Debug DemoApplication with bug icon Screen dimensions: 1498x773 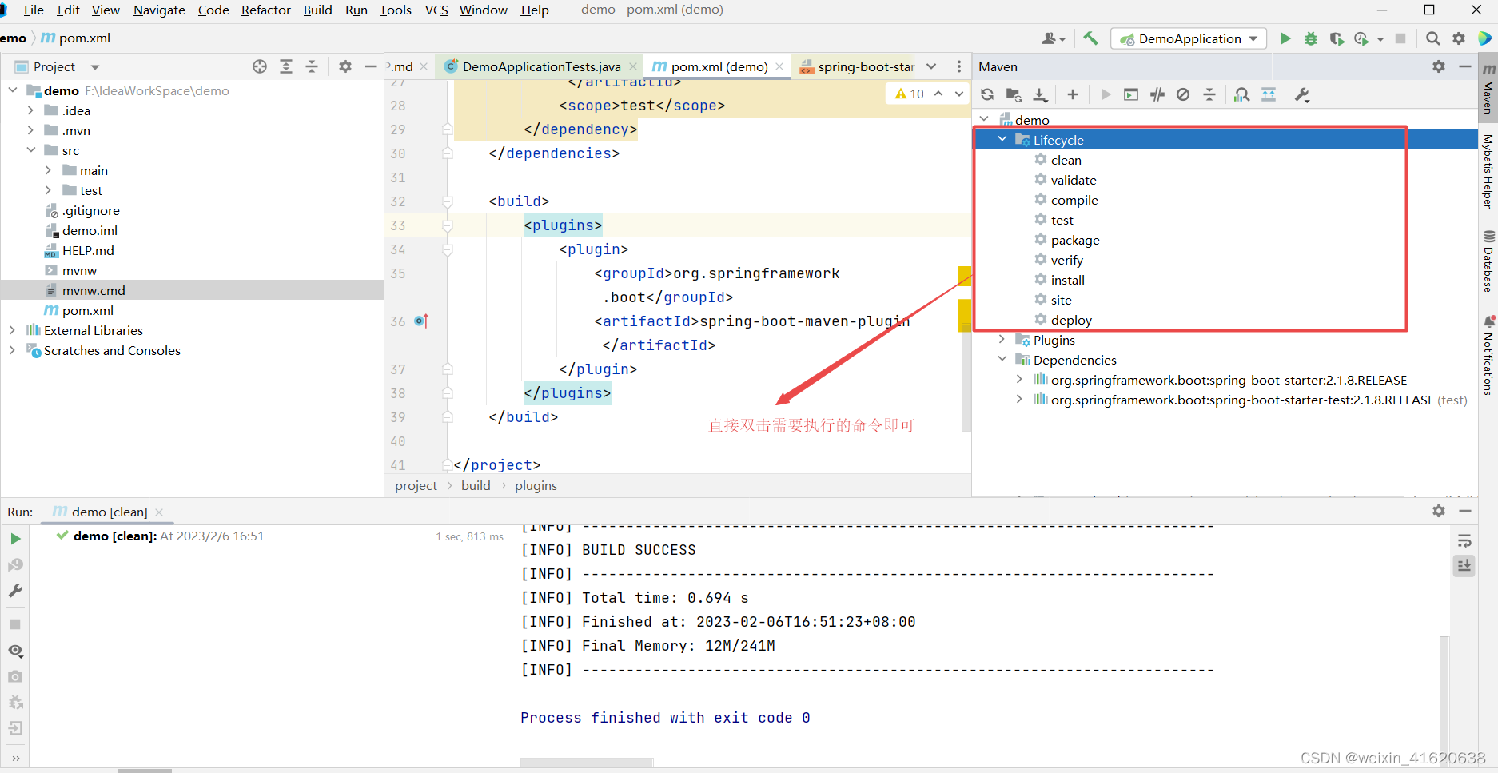1311,38
